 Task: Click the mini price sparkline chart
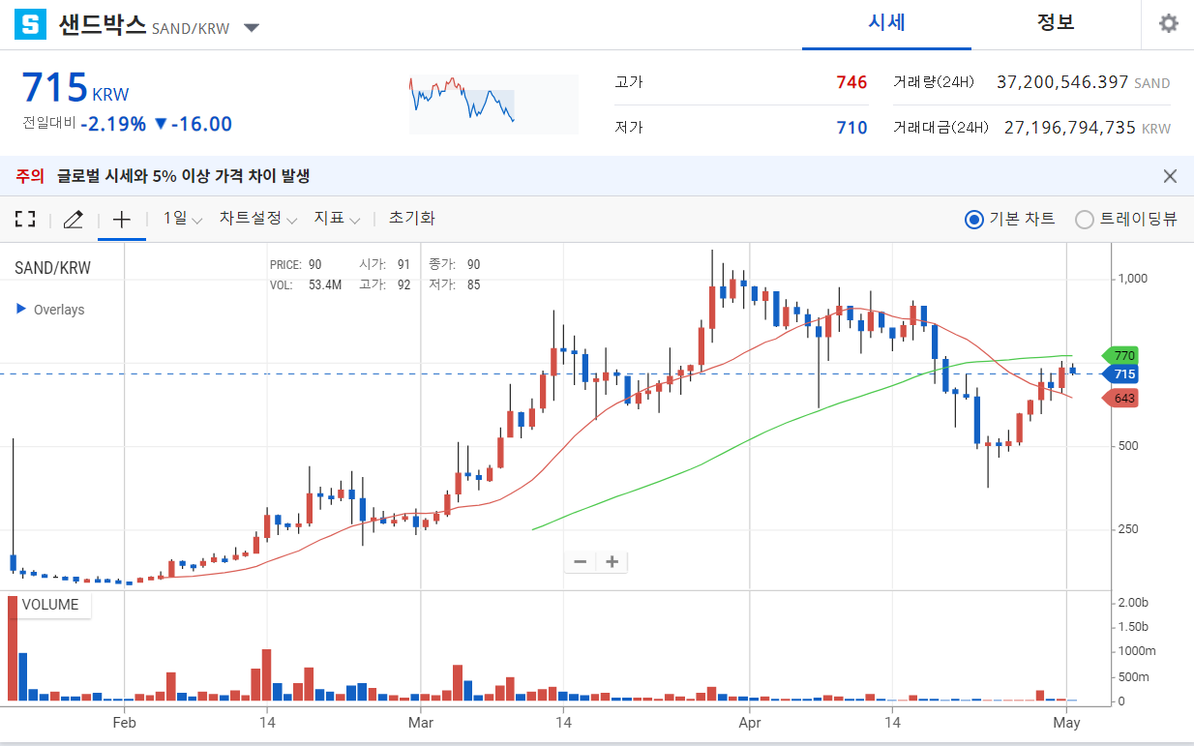[493, 104]
